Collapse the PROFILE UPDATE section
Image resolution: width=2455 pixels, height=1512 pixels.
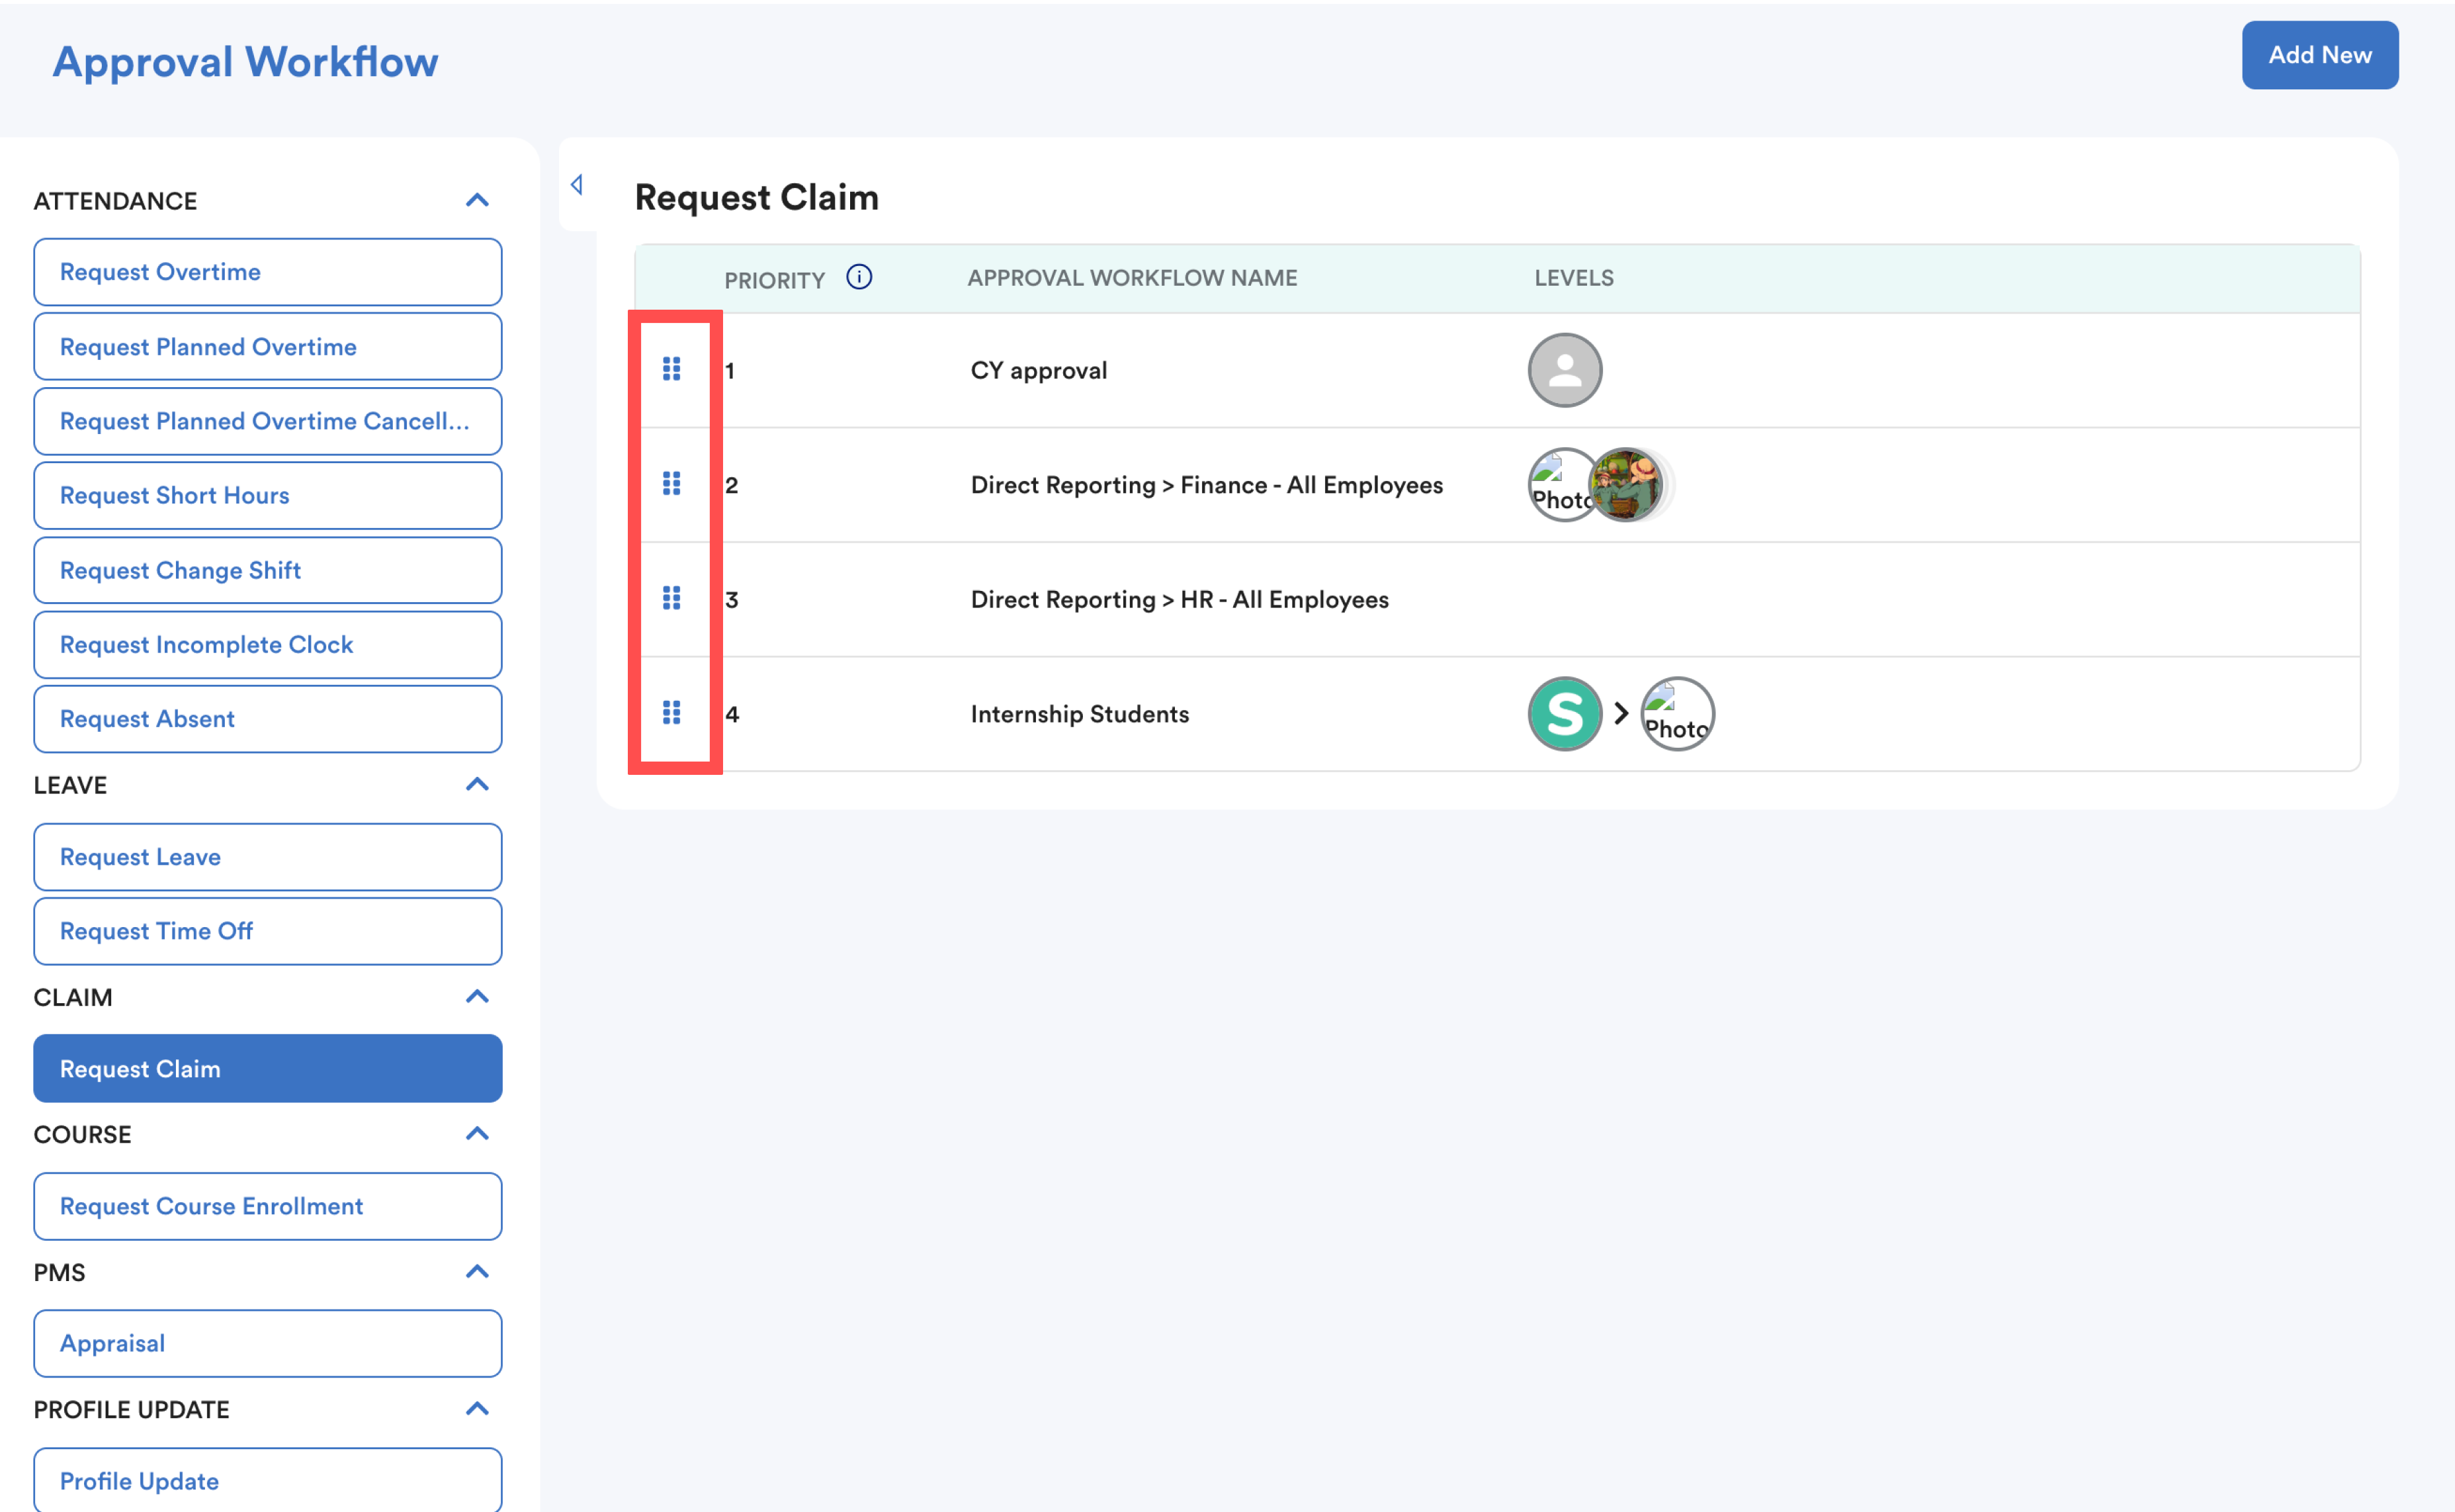click(x=477, y=1409)
